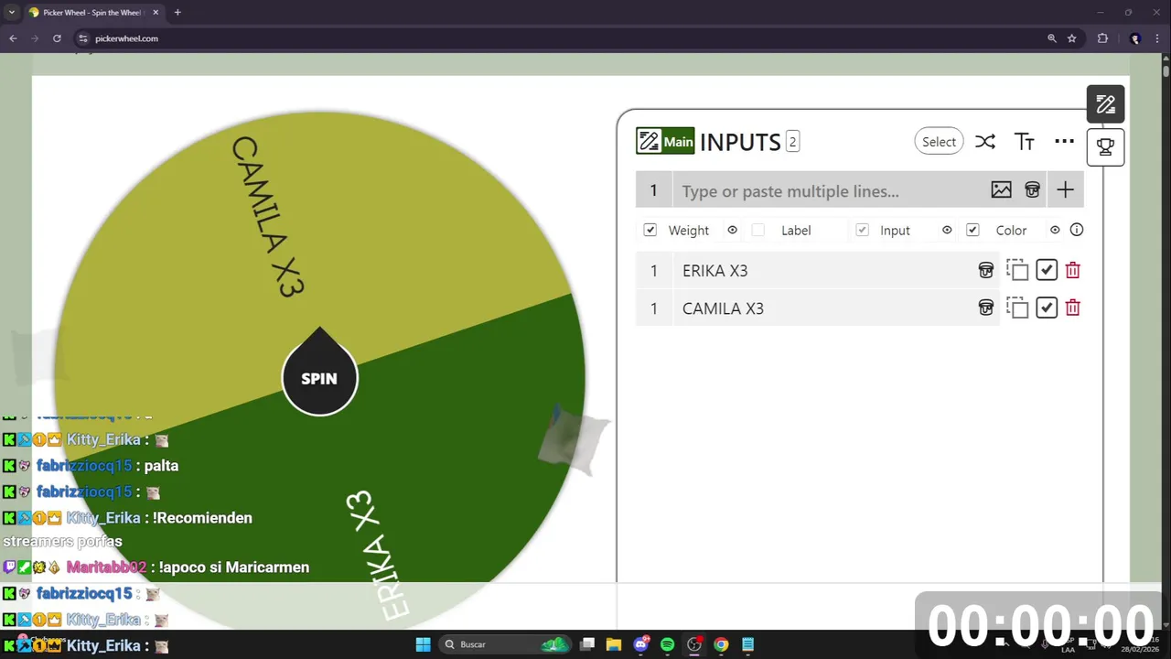This screenshot has width=1171, height=659.
Task: Pick color for the new input
Action: 1032,190
